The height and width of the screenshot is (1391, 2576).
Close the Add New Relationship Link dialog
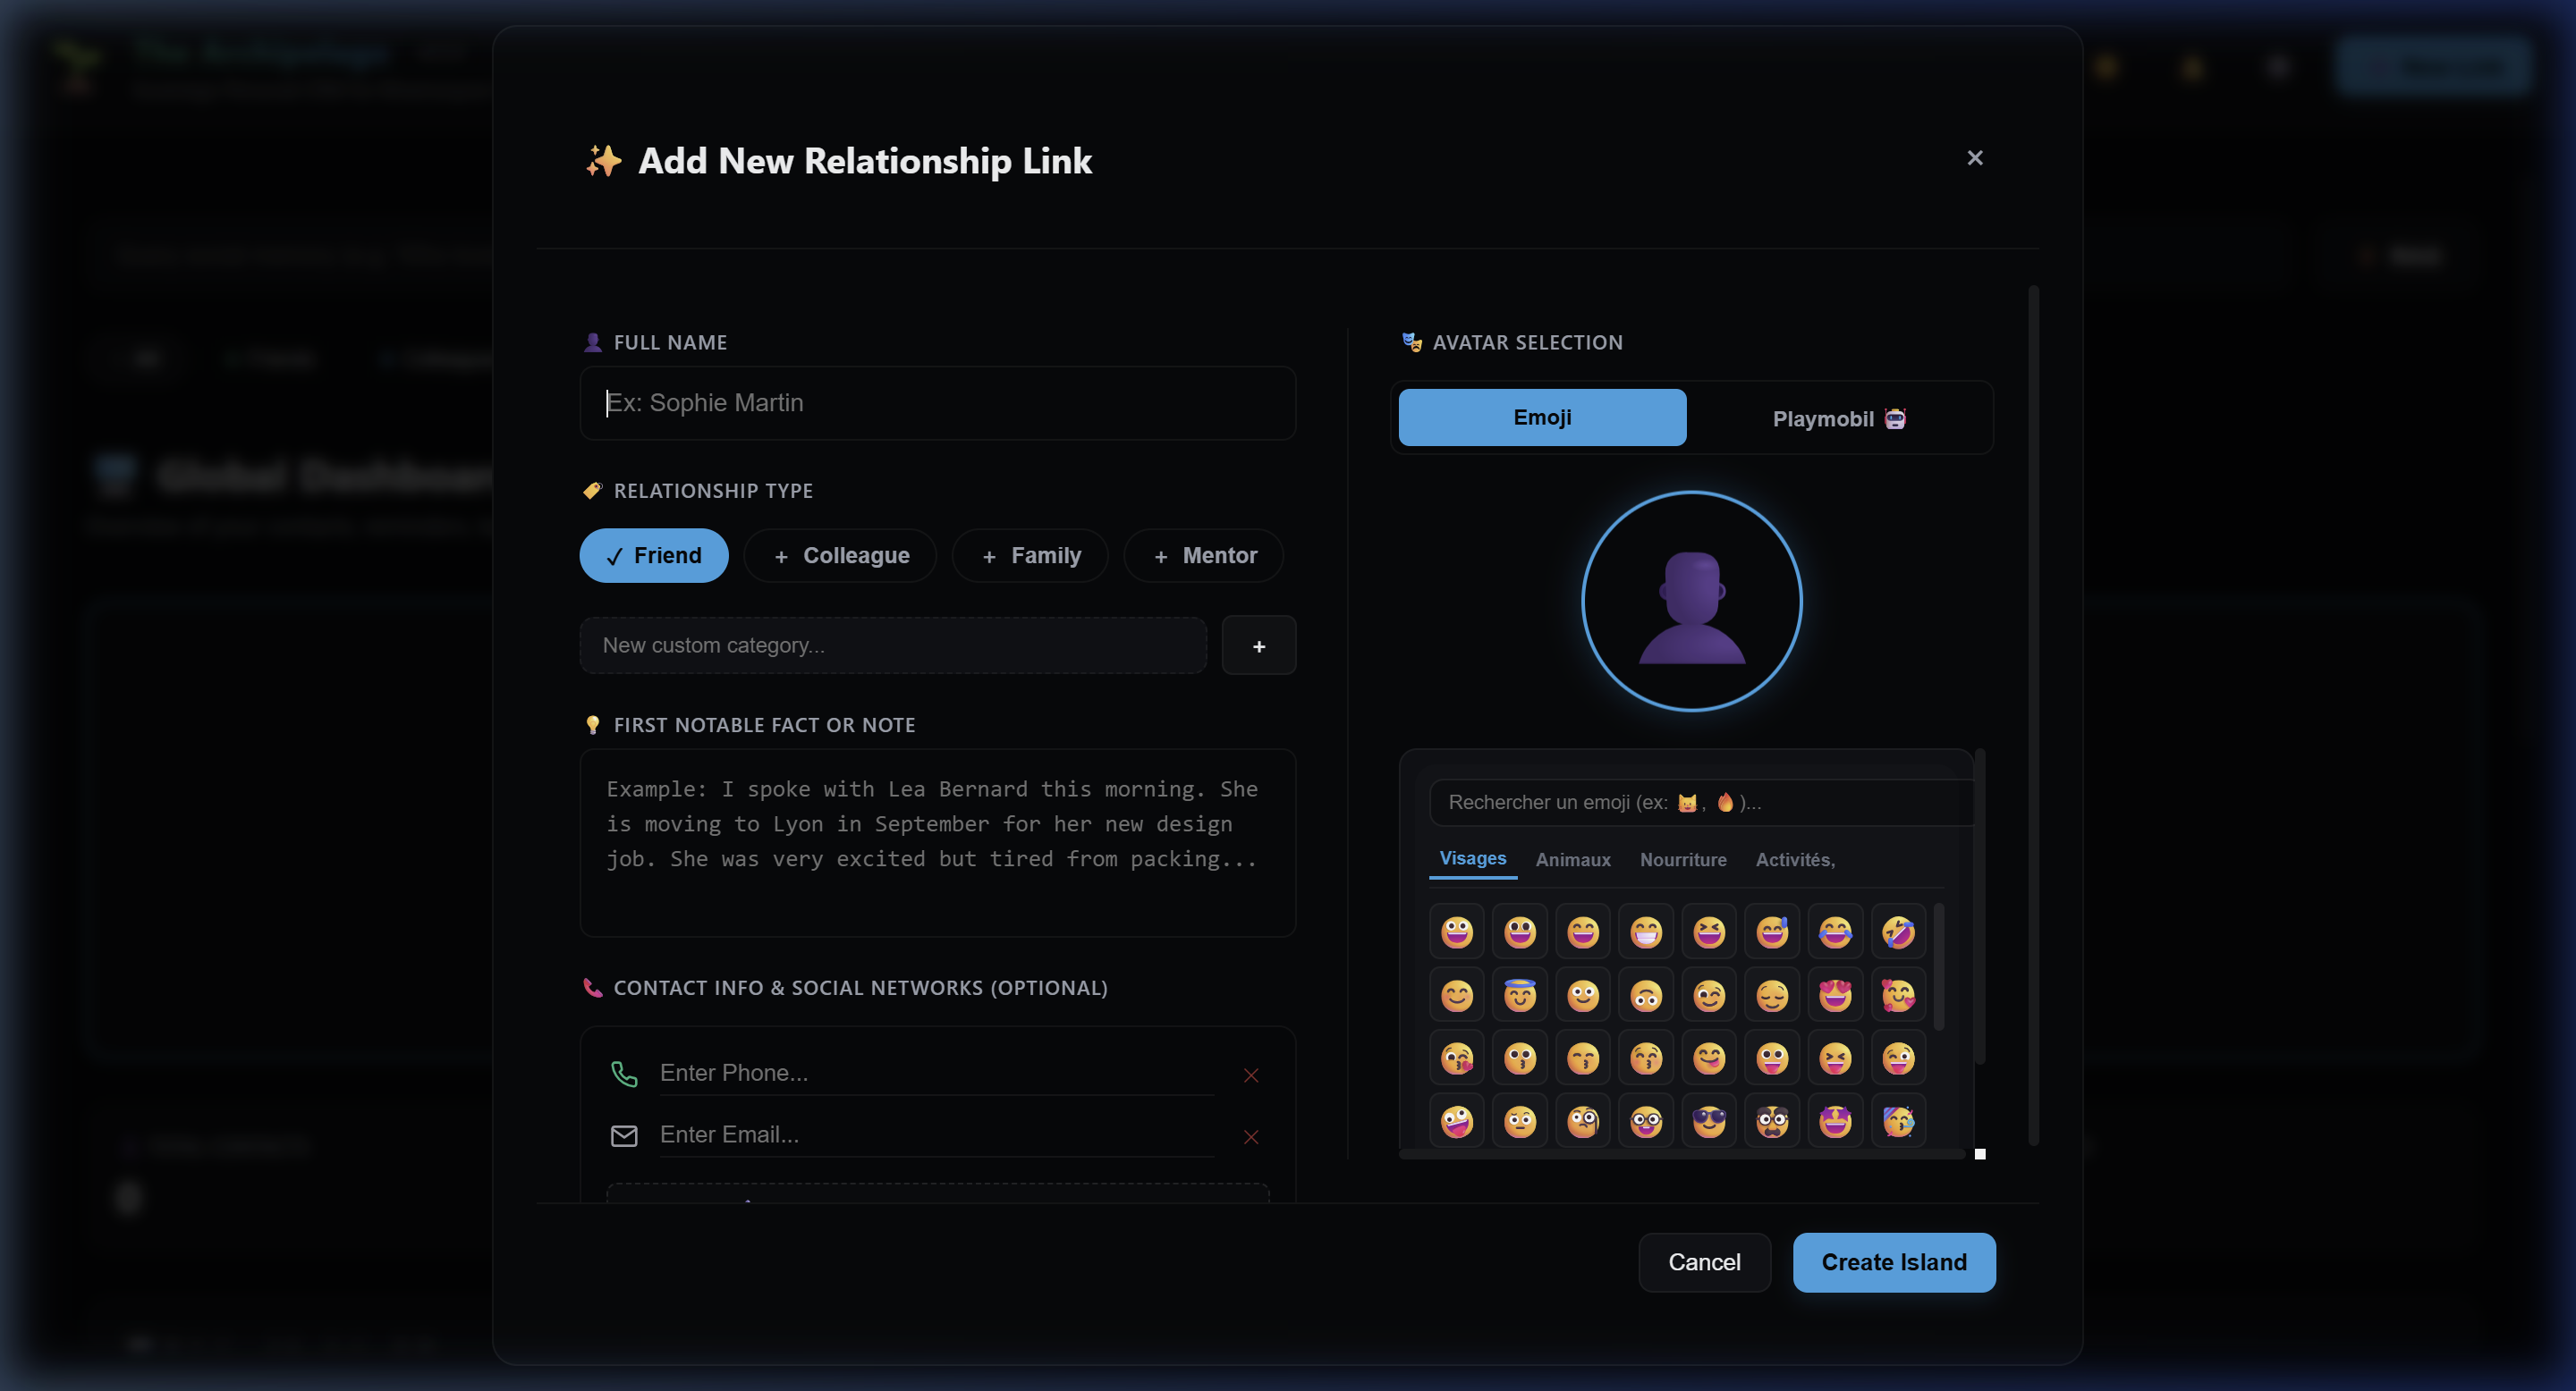[x=1975, y=158]
